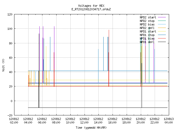Click the black NPD1 defl legend line
The height and width of the screenshot is (130, 174).
point(162,42)
